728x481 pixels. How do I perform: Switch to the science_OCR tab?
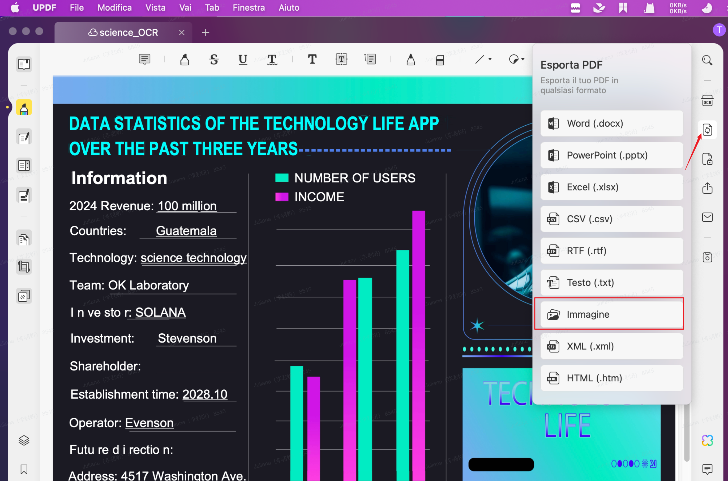[x=123, y=32]
